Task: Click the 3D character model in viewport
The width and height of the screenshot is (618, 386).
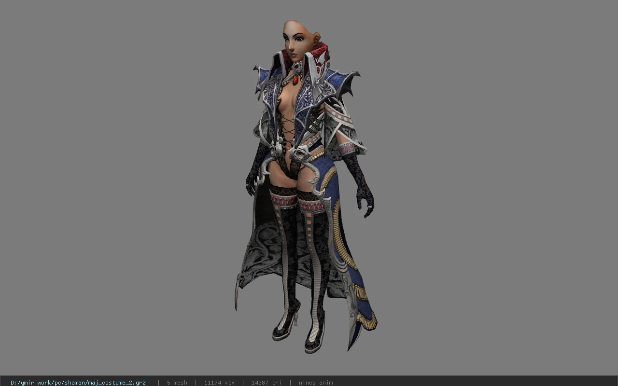Action: coord(306,186)
